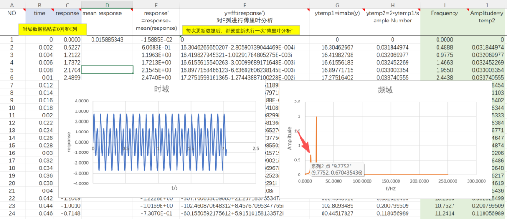
Task: Click the 'Amplitude=ytemp2' header cell
Action: coord(486,22)
